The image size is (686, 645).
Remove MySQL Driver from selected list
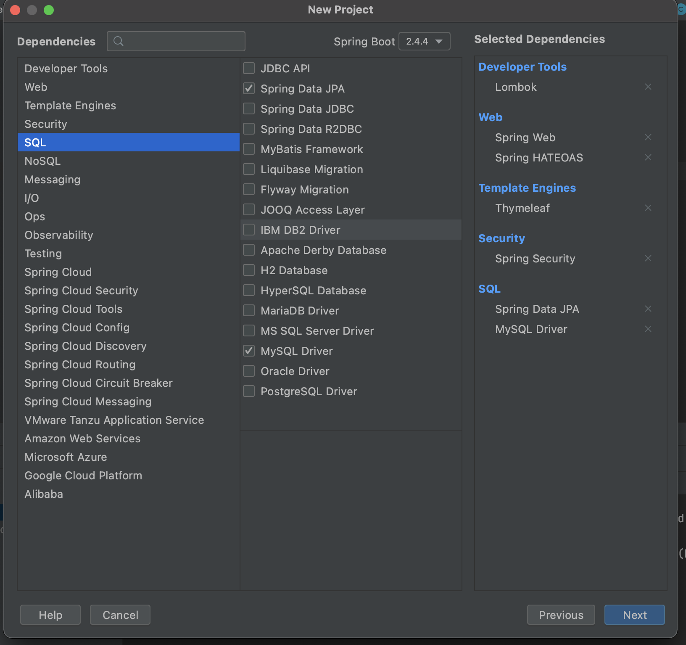[648, 329]
